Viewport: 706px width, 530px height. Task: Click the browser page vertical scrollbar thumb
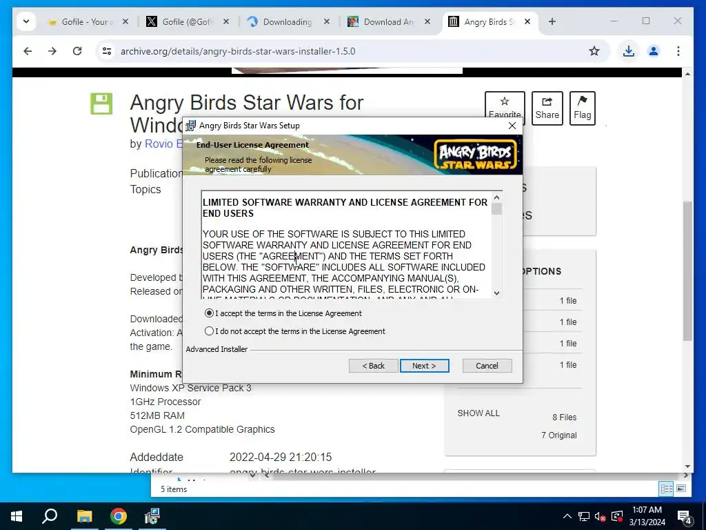pyautogui.click(x=687, y=271)
